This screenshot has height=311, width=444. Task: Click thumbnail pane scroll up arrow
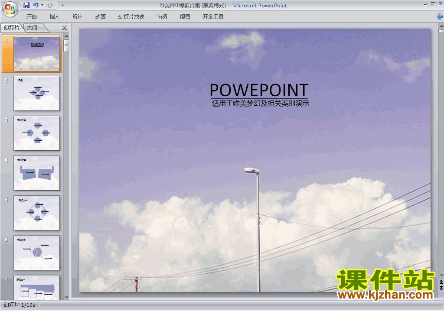tap(66, 36)
